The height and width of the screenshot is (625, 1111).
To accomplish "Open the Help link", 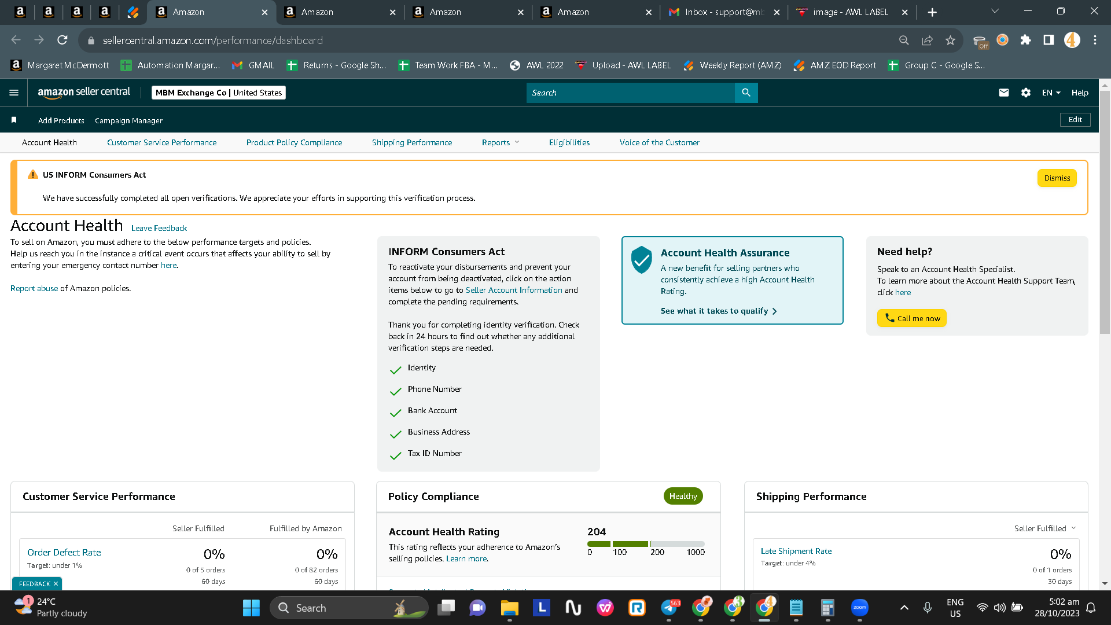I will 1080,93.
